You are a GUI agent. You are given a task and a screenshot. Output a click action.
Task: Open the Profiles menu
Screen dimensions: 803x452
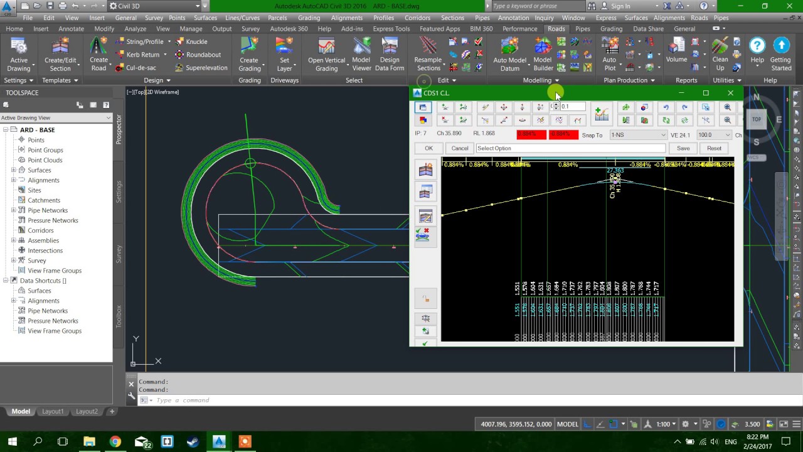click(x=383, y=18)
